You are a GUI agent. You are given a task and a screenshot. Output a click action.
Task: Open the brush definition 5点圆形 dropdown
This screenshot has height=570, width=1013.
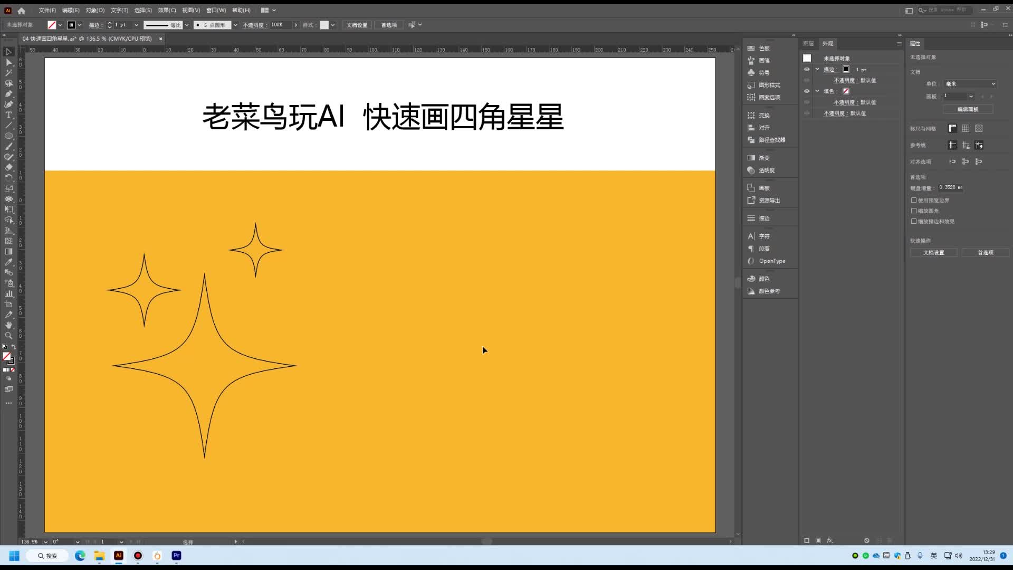pos(235,25)
